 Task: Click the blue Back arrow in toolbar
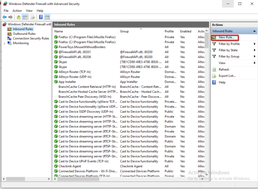[x=4, y=17]
